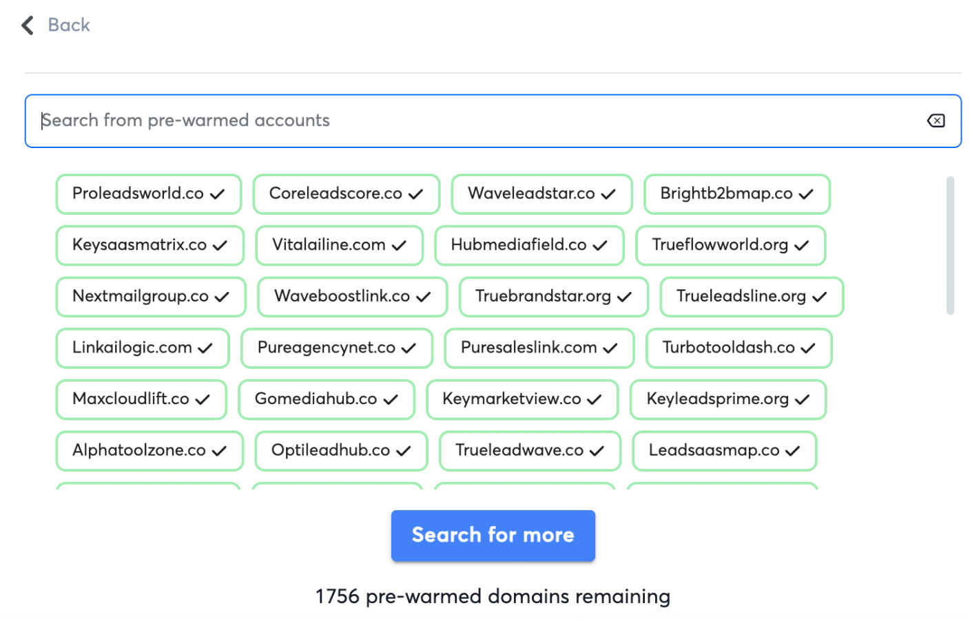
Task: Toggle the Trueflowworld.org domain chip
Action: [730, 246]
